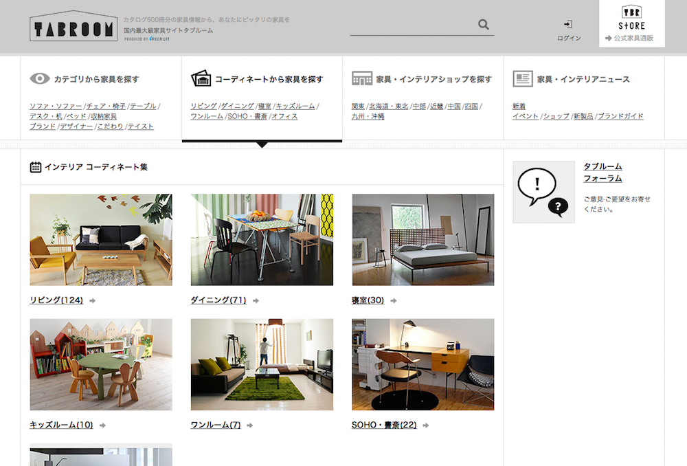Open こだわり link

click(110, 126)
